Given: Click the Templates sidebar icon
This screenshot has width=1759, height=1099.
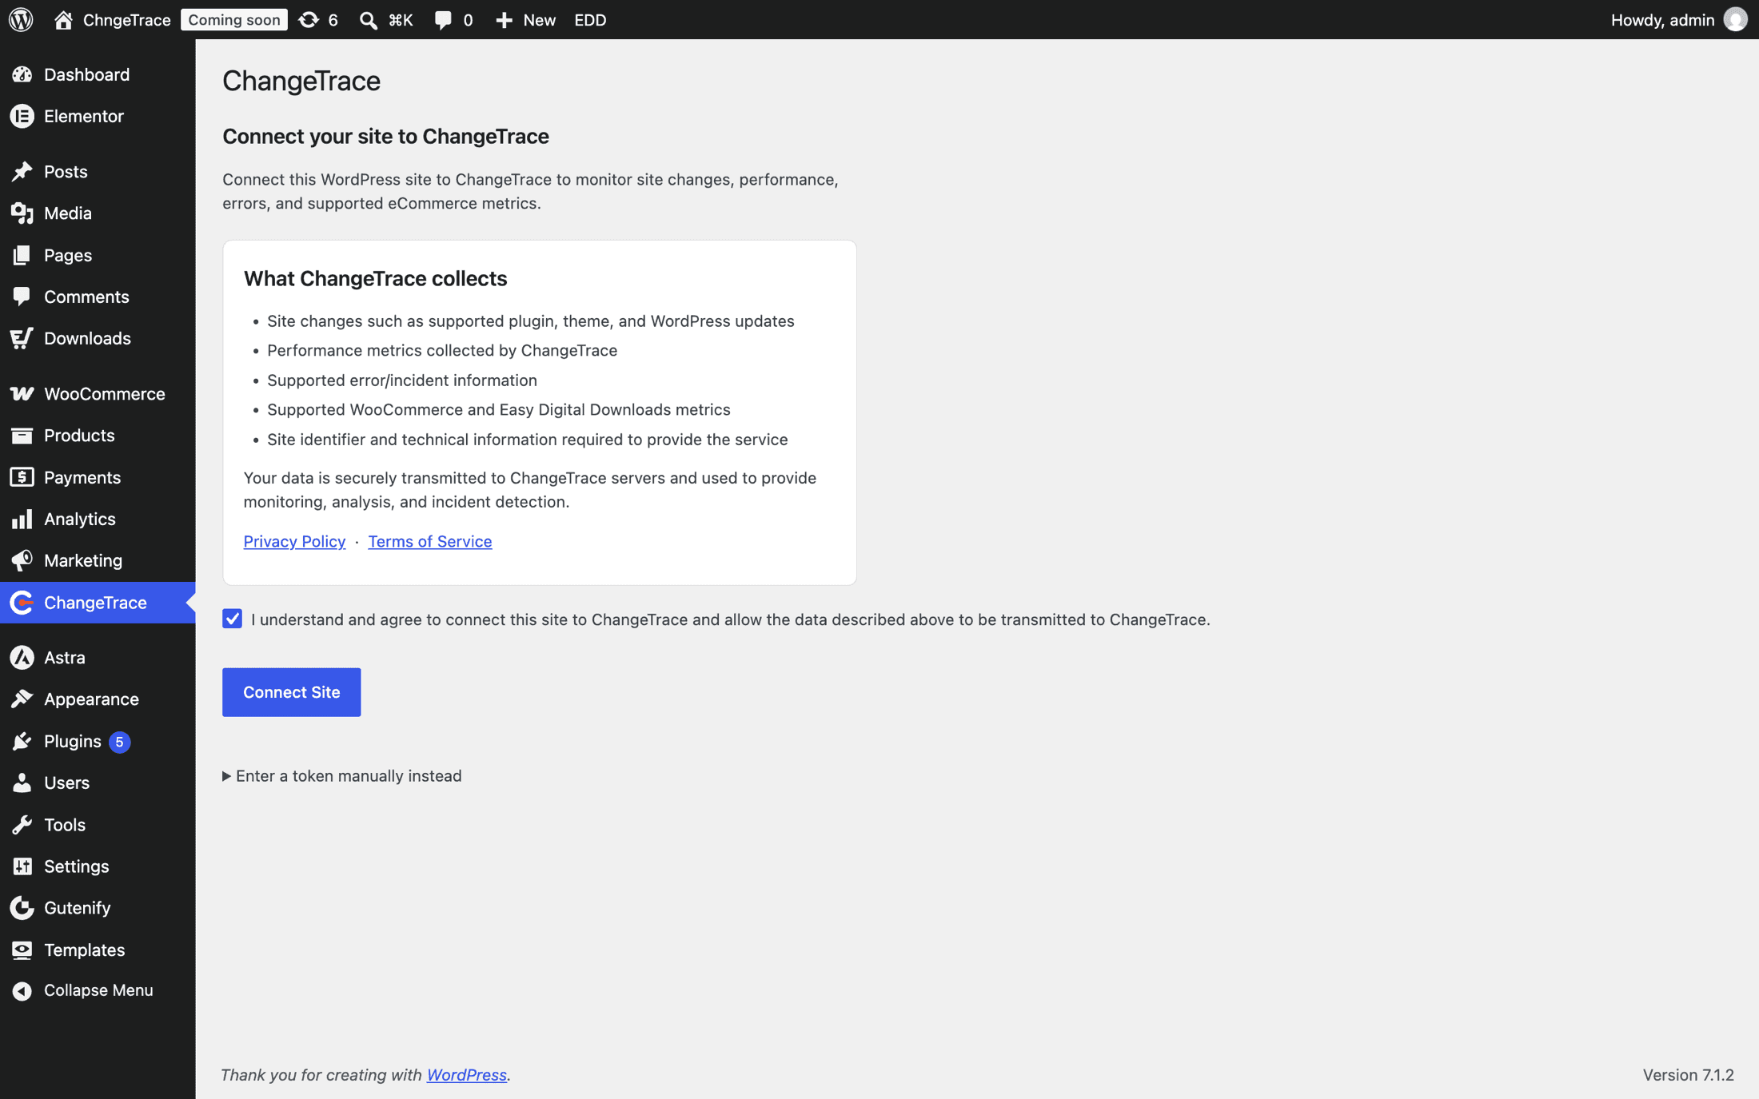Looking at the screenshot, I should (22, 950).
